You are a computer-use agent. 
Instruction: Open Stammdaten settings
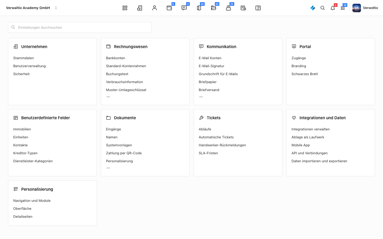click(x=24, y=58)
